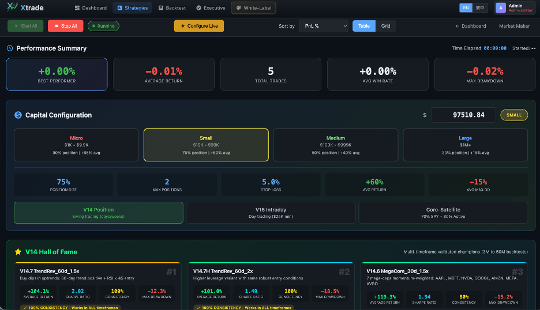Screen dimensions: 540x310
Task: Click the Performance Summary clock icon
Action: [x=10, y=48]
